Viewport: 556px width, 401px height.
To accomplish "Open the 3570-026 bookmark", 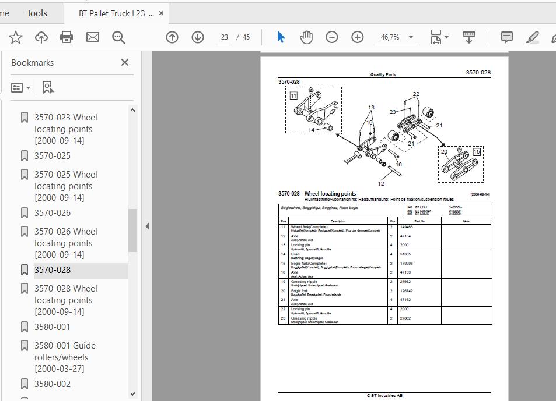I will pos(53,213).
